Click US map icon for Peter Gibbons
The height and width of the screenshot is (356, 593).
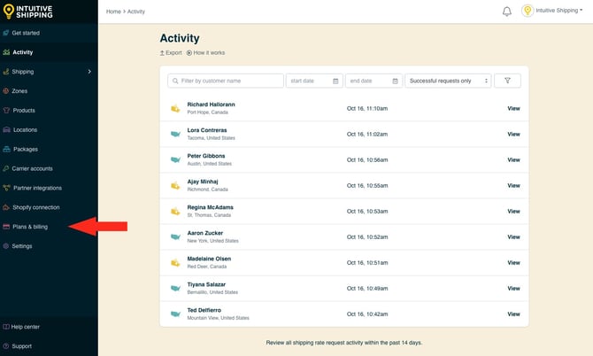[175, 159]
